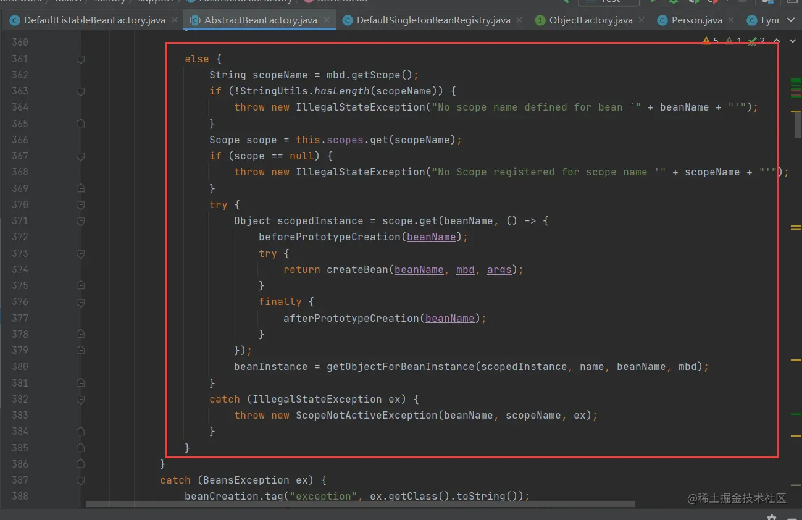The image size is (802, 520).
Task: Collapse the else block at line 361
Action: [x=81, y=59]
